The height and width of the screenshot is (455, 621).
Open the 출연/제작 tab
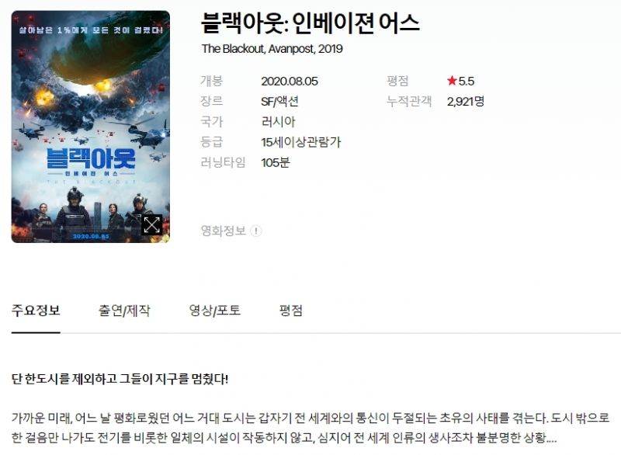pos(124,310)
